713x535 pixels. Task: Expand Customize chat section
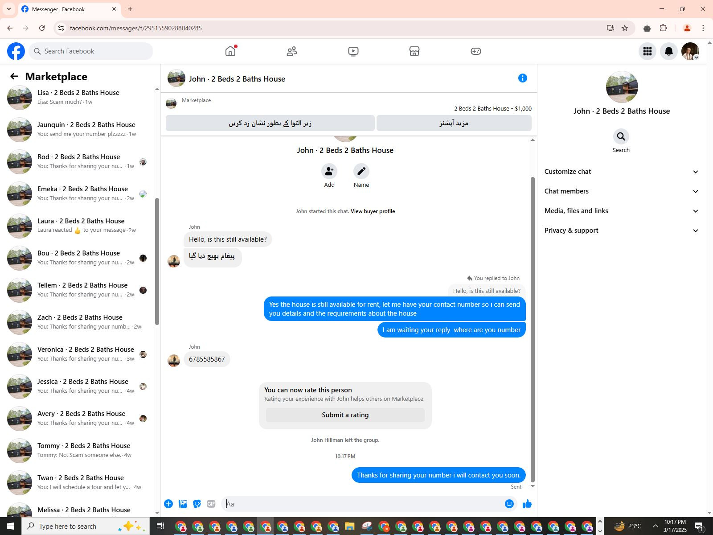pyautogui.click(x=621, y=172)
